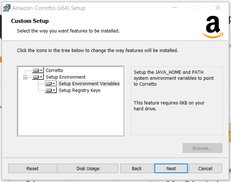
Task: Open the Corretto feature install dropdown icon
Action: pos(38,70)
